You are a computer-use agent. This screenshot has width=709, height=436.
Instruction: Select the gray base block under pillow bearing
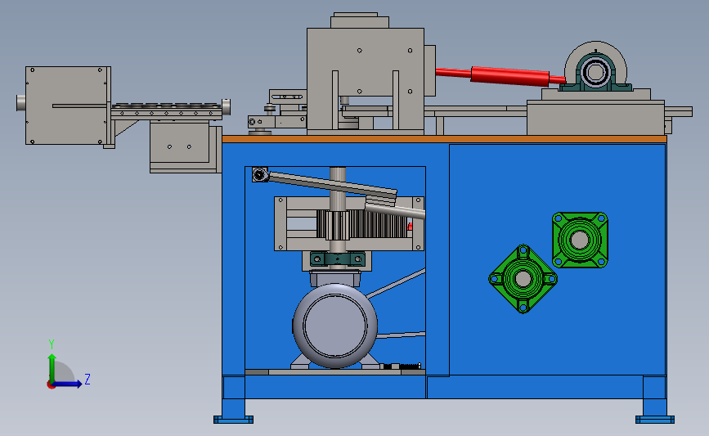[595, 117]
